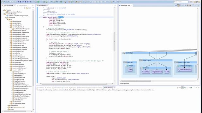Select XmlBuilder.java in the tree
The height and width of the screenshot is (113, 202).
point(19,100)
